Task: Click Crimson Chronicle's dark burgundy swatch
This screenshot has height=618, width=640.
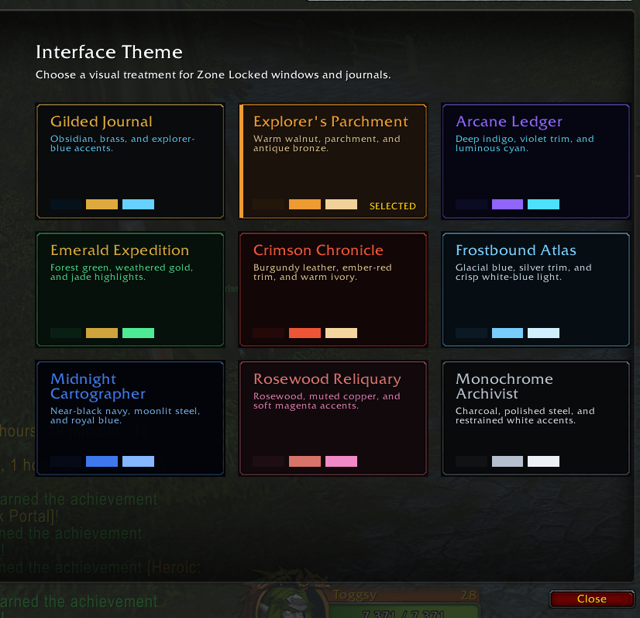Action: tap(269, 333)
